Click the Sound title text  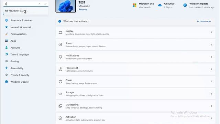tap(69, 43)
